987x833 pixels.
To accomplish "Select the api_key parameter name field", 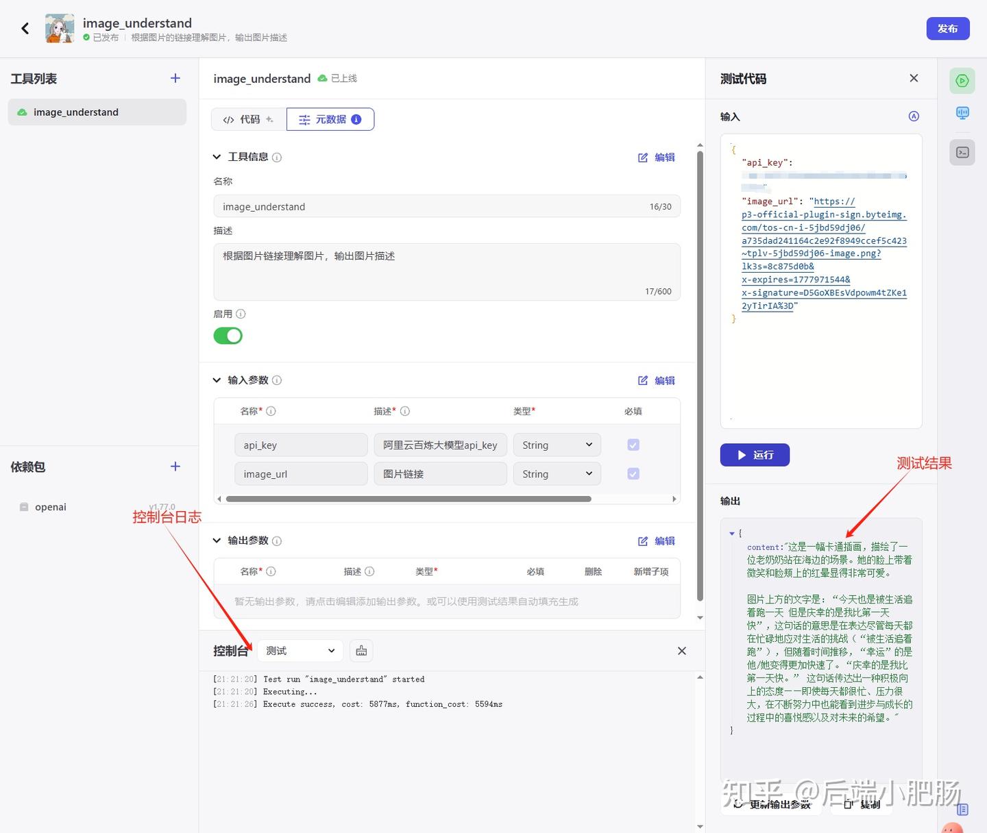I will tap(301, 445).
